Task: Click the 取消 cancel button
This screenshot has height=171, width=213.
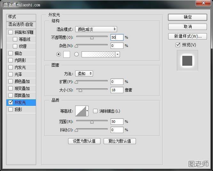Action: point(187,27)
